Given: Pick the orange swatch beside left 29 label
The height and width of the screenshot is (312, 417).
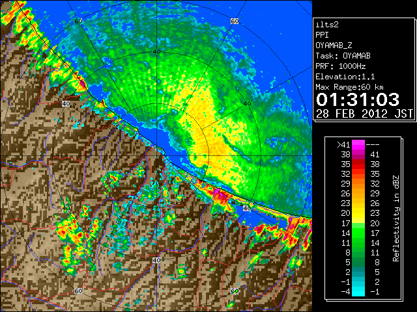Looking at the screenshot, I should tap(358, 184).
